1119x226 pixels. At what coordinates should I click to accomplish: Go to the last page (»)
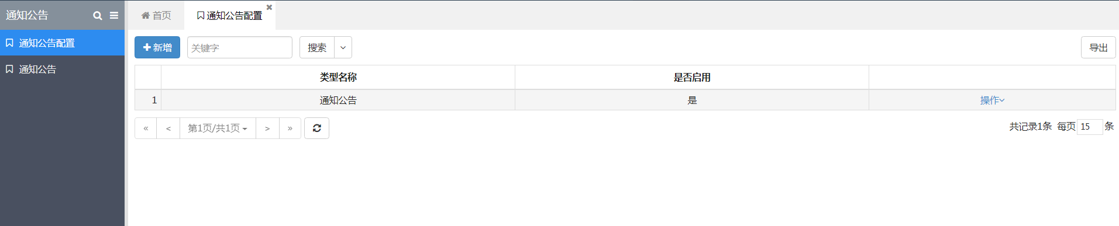click(x=290, y=128)
